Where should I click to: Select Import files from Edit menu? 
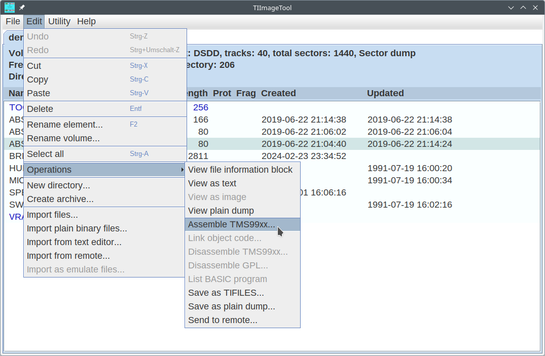coord(52,215)
